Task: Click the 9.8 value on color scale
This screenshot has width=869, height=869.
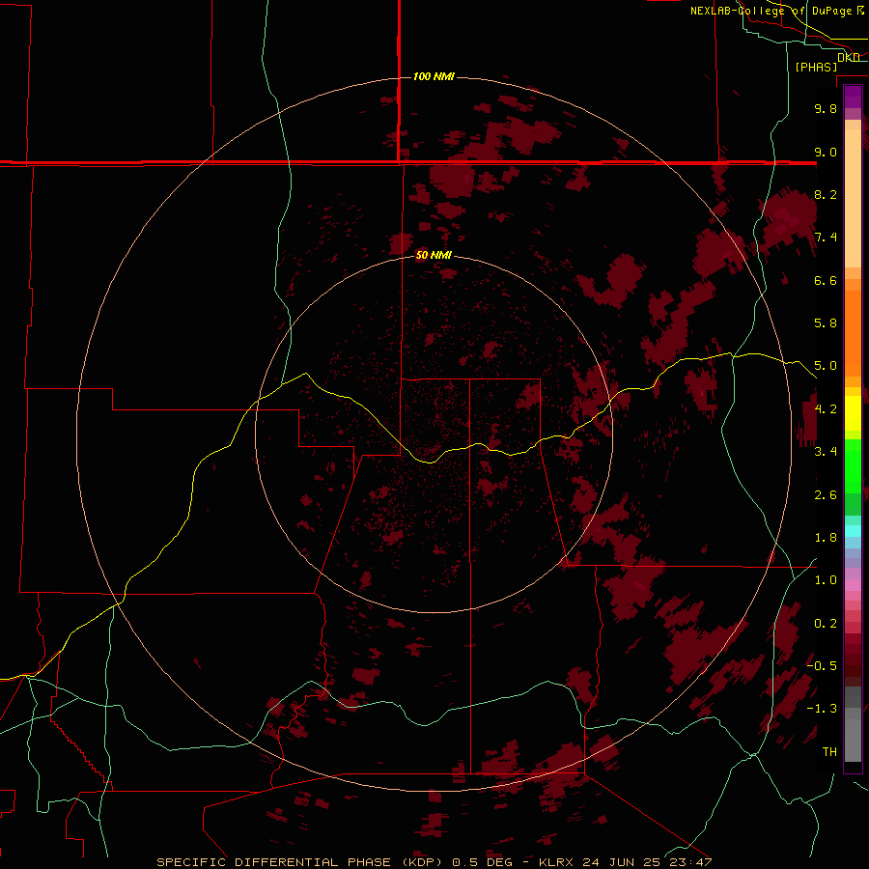Action: (826, 108)
